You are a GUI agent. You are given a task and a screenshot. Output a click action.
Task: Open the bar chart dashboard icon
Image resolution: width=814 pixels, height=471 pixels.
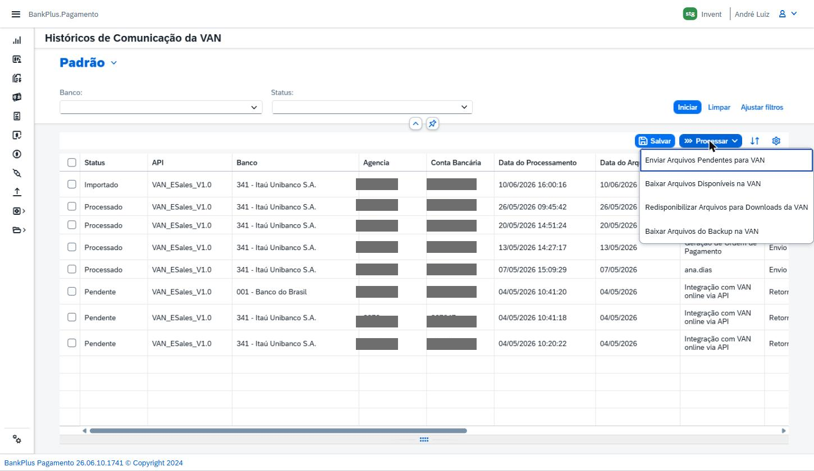click(17, 40)
